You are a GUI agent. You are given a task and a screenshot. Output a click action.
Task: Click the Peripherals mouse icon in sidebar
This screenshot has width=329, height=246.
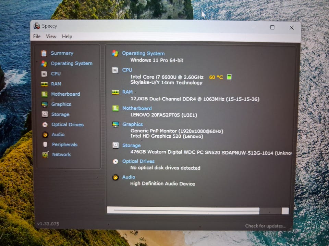click(45, 145)
